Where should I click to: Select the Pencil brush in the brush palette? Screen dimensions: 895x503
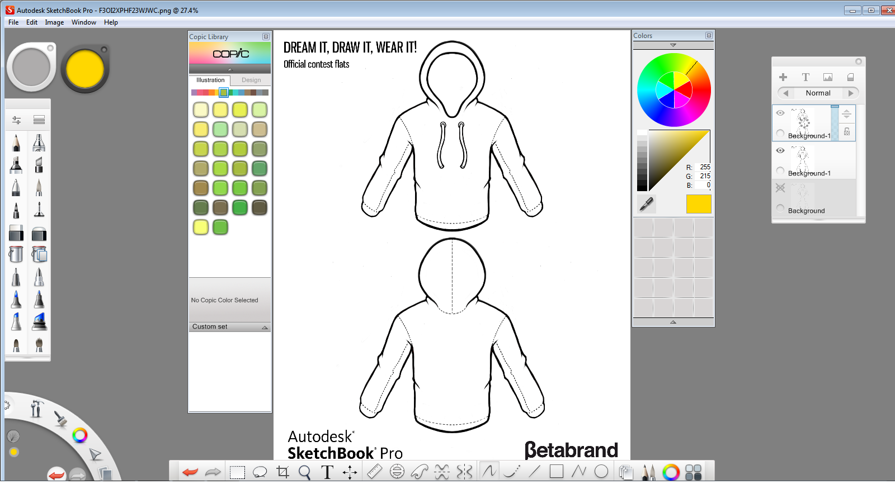(x=16, y=143)
